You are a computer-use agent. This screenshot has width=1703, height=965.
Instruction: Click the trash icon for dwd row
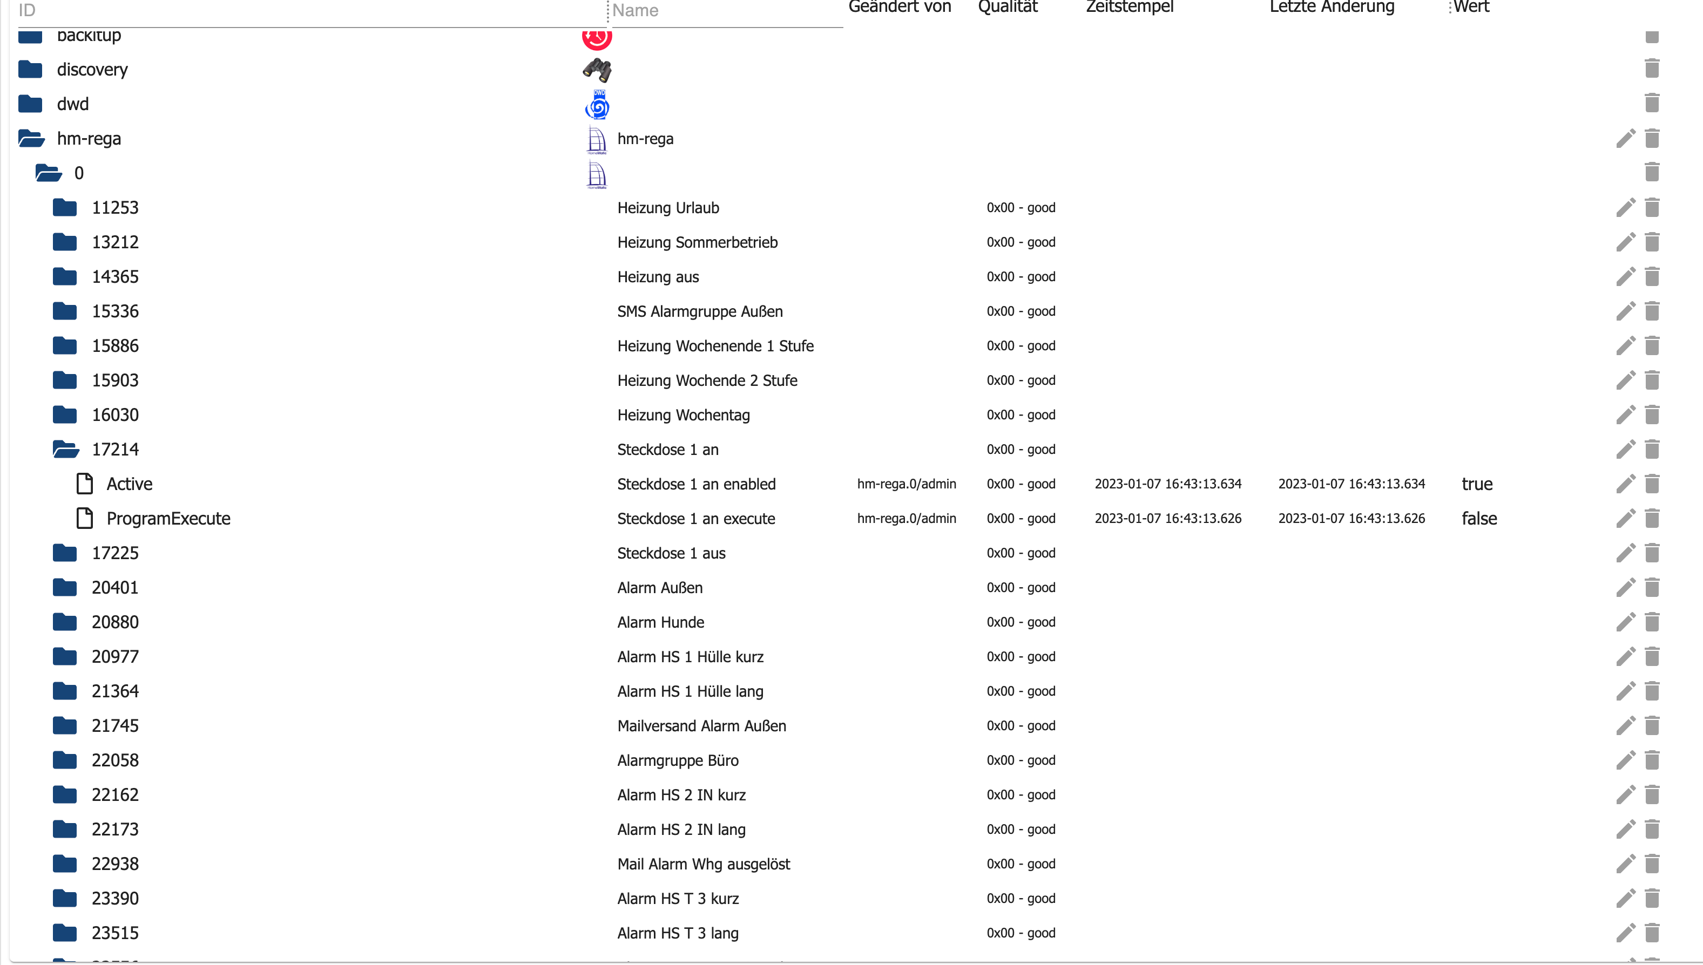click(x=1652, y=104)
